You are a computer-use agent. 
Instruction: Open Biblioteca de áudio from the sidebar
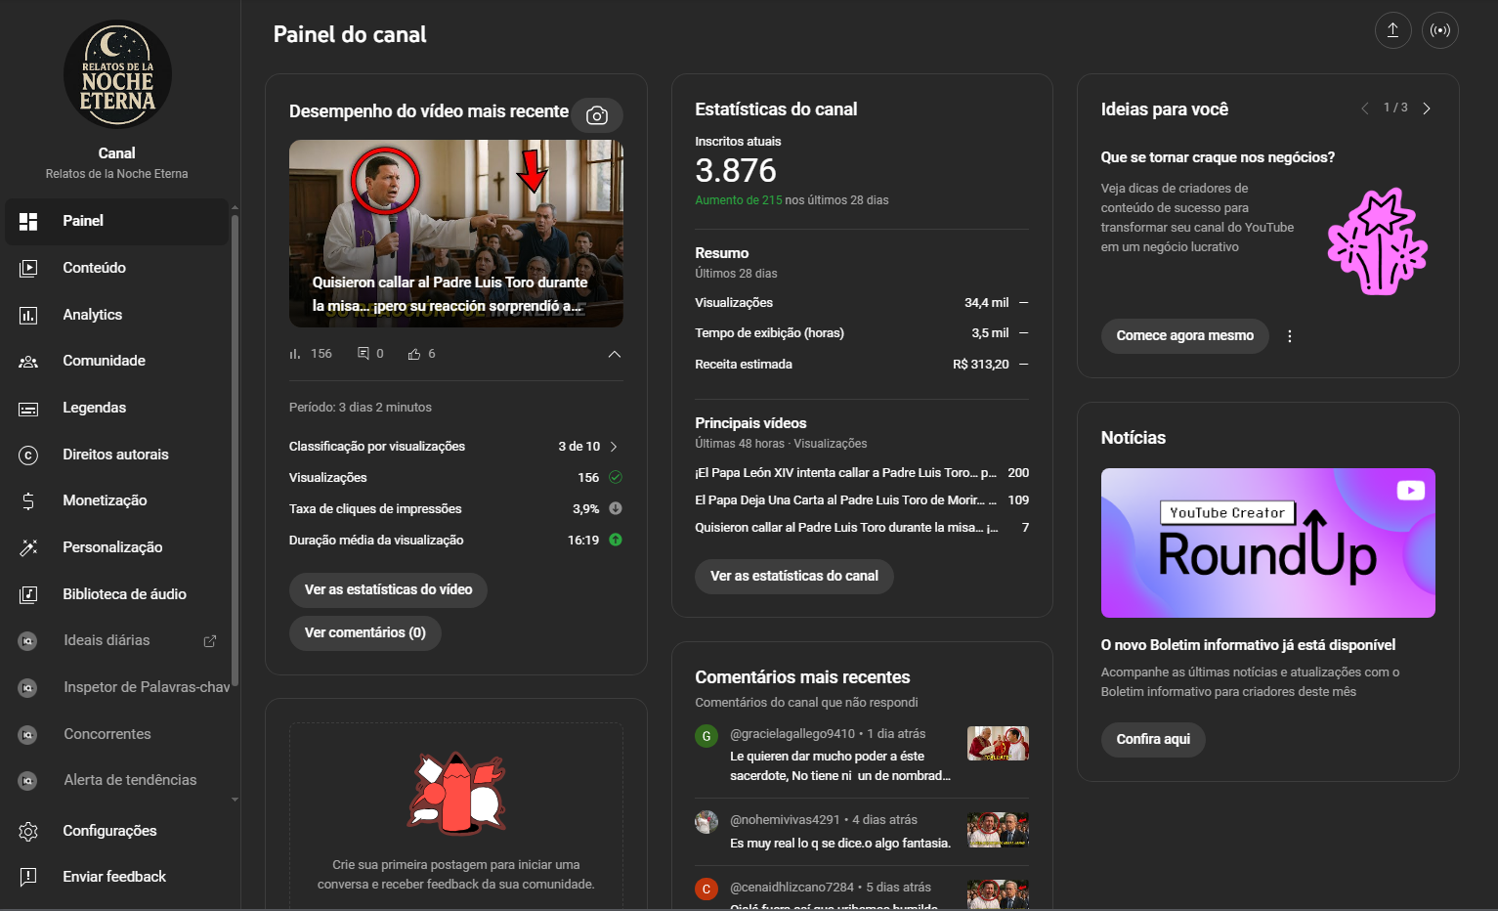pos(116,594)
